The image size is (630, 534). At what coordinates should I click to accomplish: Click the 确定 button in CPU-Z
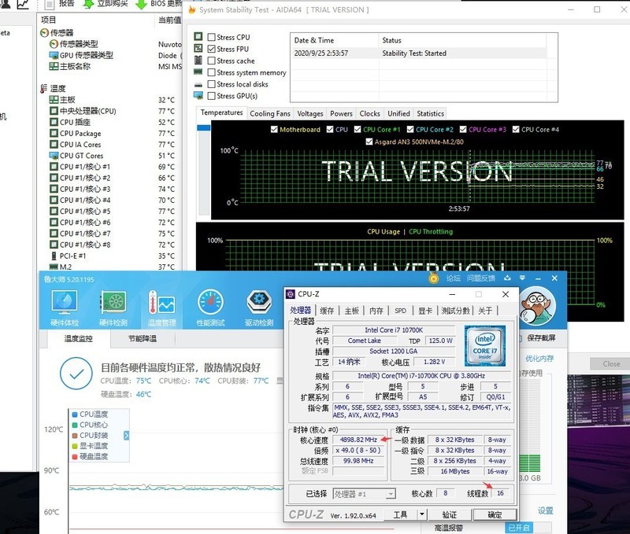[495, 514]
